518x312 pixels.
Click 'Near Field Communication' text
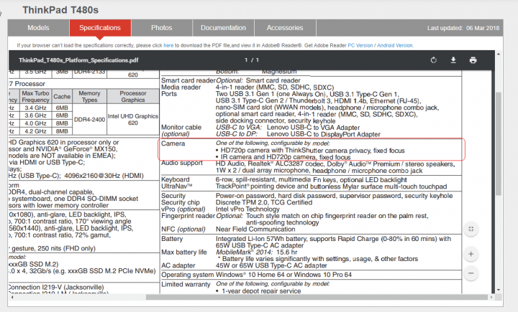pyautogui.click(x=255, y=230)
